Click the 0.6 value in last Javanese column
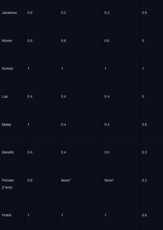This screenshot has width=163, height=230. click(144, 13)
